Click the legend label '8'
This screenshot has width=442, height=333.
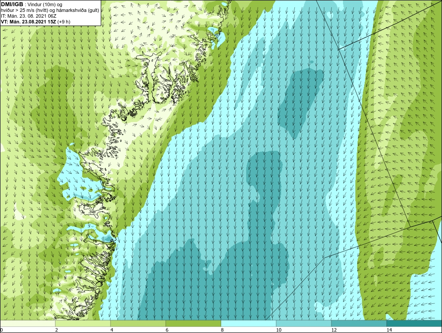[222, 330]
